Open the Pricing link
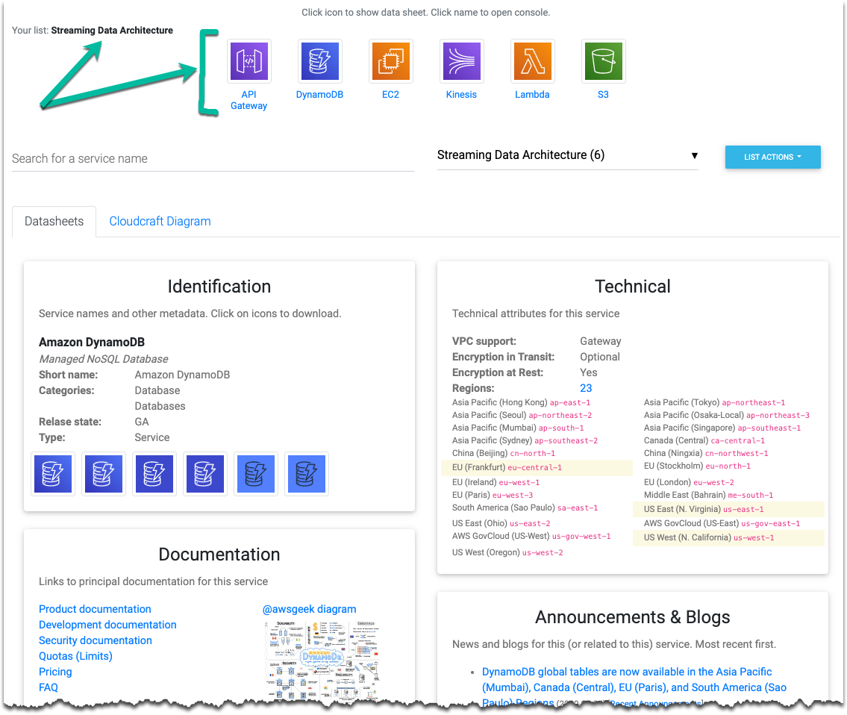Screen dimensions: 847x715 click(55, 672)
